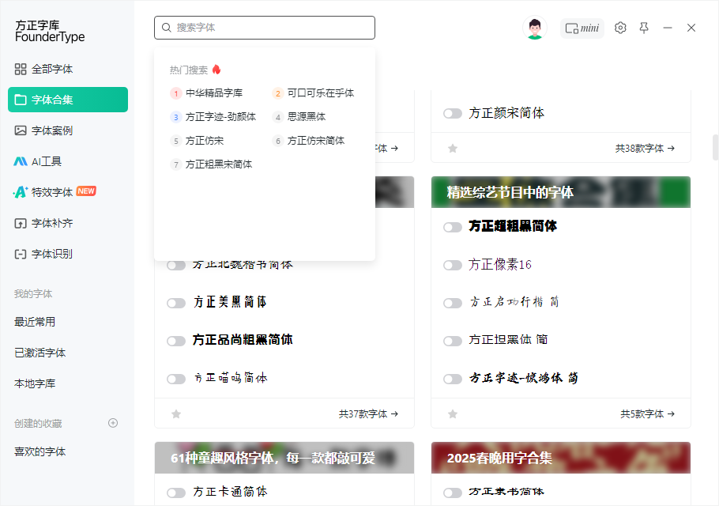
Task: Toggle 方正坦黑体 简 activation
Action: click(453, 341)
